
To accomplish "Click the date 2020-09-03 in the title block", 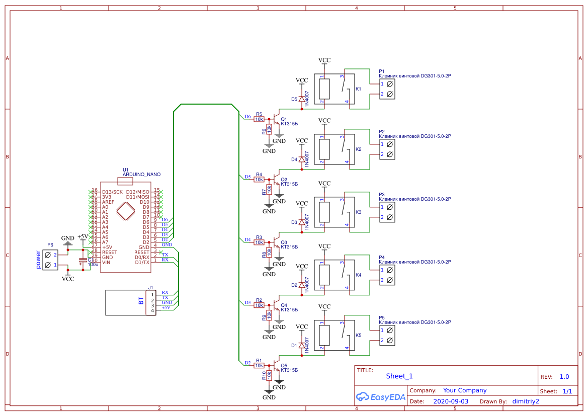I will pyautogui.click(x=450, y=401).
